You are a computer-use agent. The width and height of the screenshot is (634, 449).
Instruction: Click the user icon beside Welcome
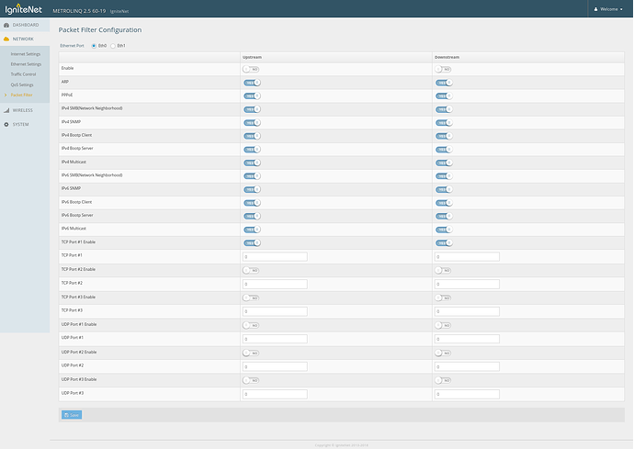594,8
